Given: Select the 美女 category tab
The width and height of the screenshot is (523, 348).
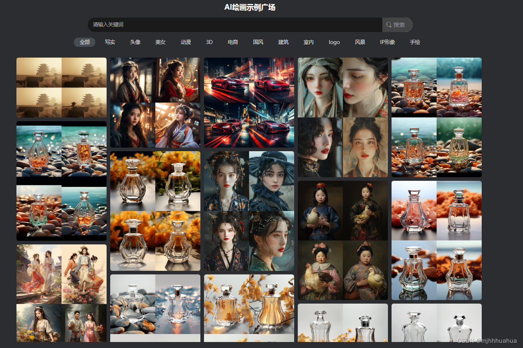Looking at the screenshot, I should [x=160, y=42].
